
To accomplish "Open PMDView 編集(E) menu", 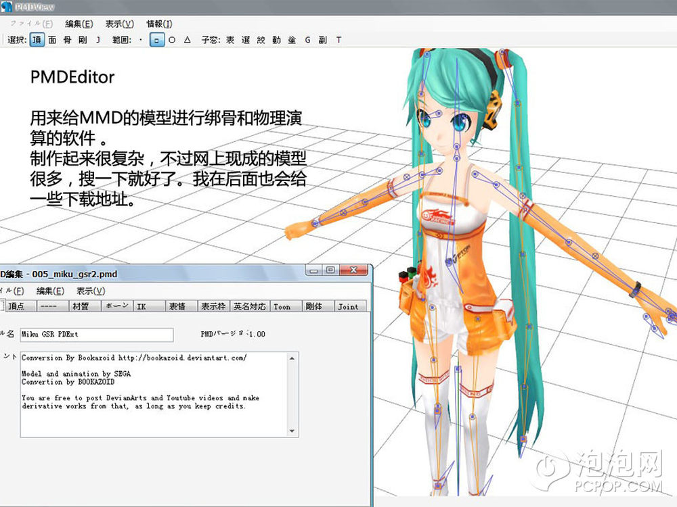I will click(79, 24).
